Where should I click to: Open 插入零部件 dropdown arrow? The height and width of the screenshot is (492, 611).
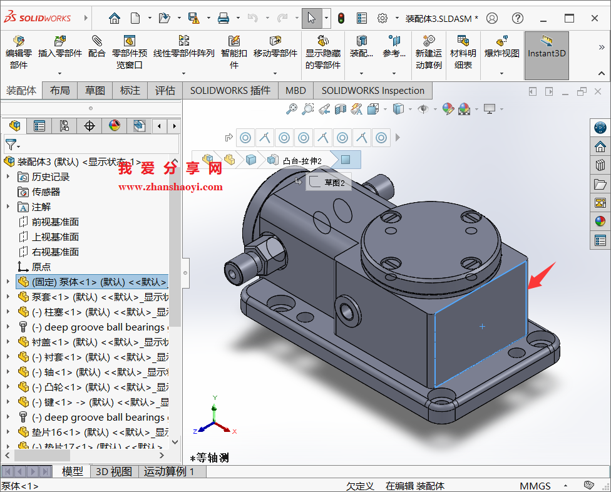pos(59,73)
